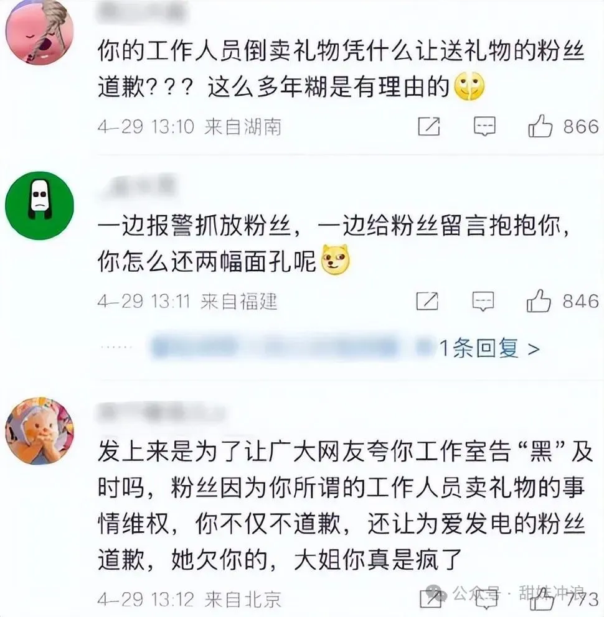The height and width of the screenshot is (617, 604).
Task: Open the pink cartoon avatar profile
Action: [39, 33]
